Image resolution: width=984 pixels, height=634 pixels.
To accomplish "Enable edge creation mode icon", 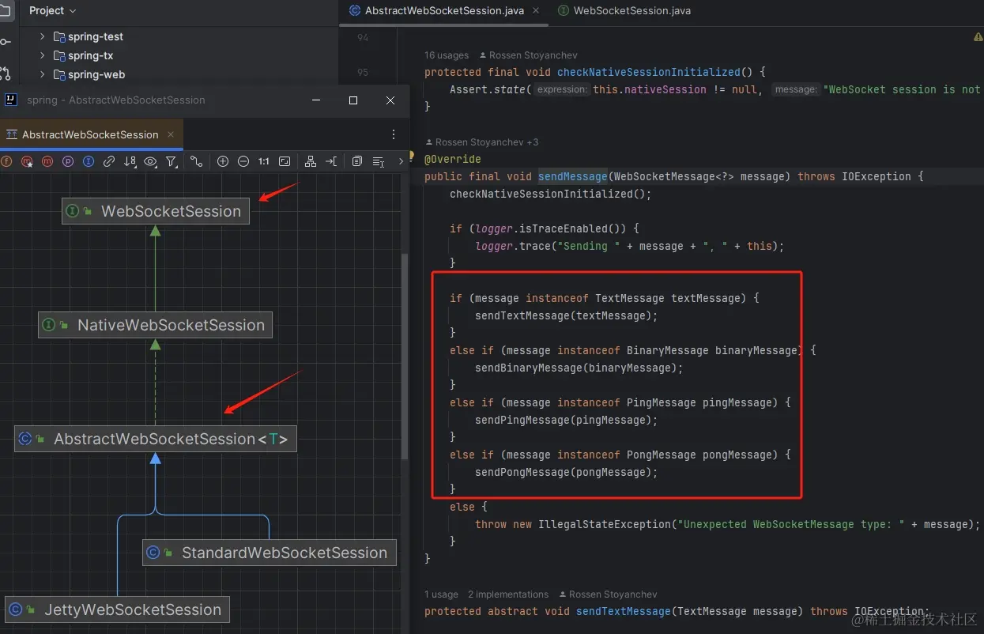I will [196, 161].
